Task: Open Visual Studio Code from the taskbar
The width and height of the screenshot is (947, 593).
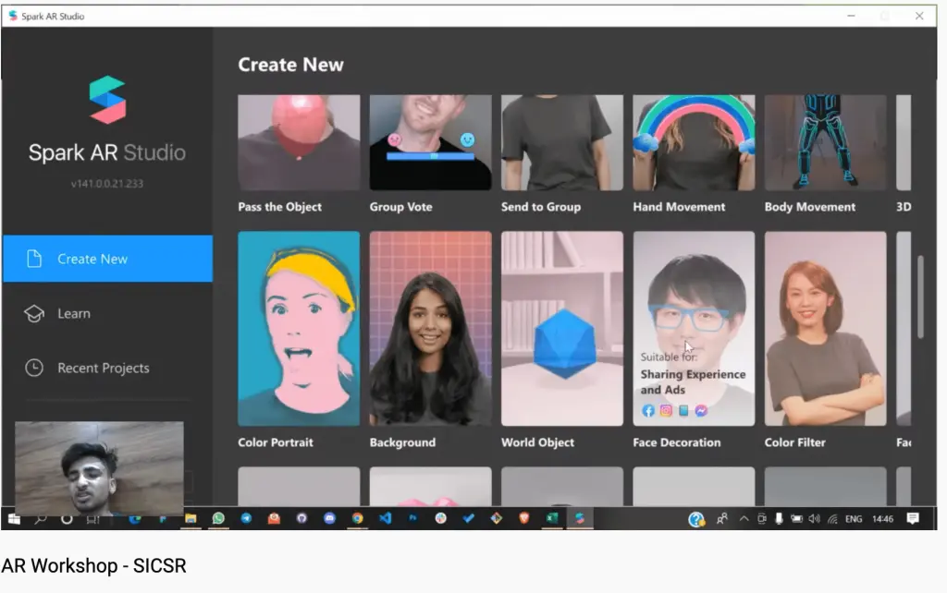Action: [386, 518]
